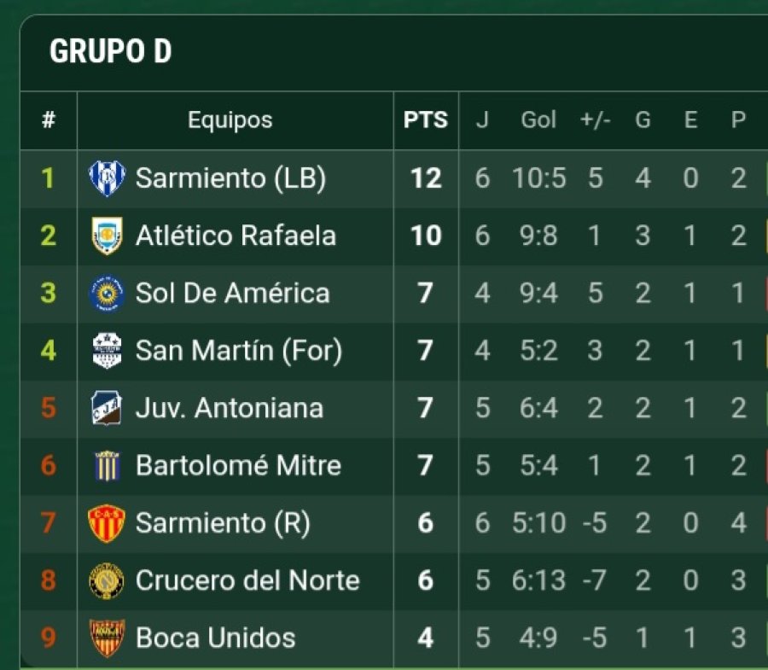Click the Bartolomé Mitre striped crest
Screen dimensions: 768x670
108,466
